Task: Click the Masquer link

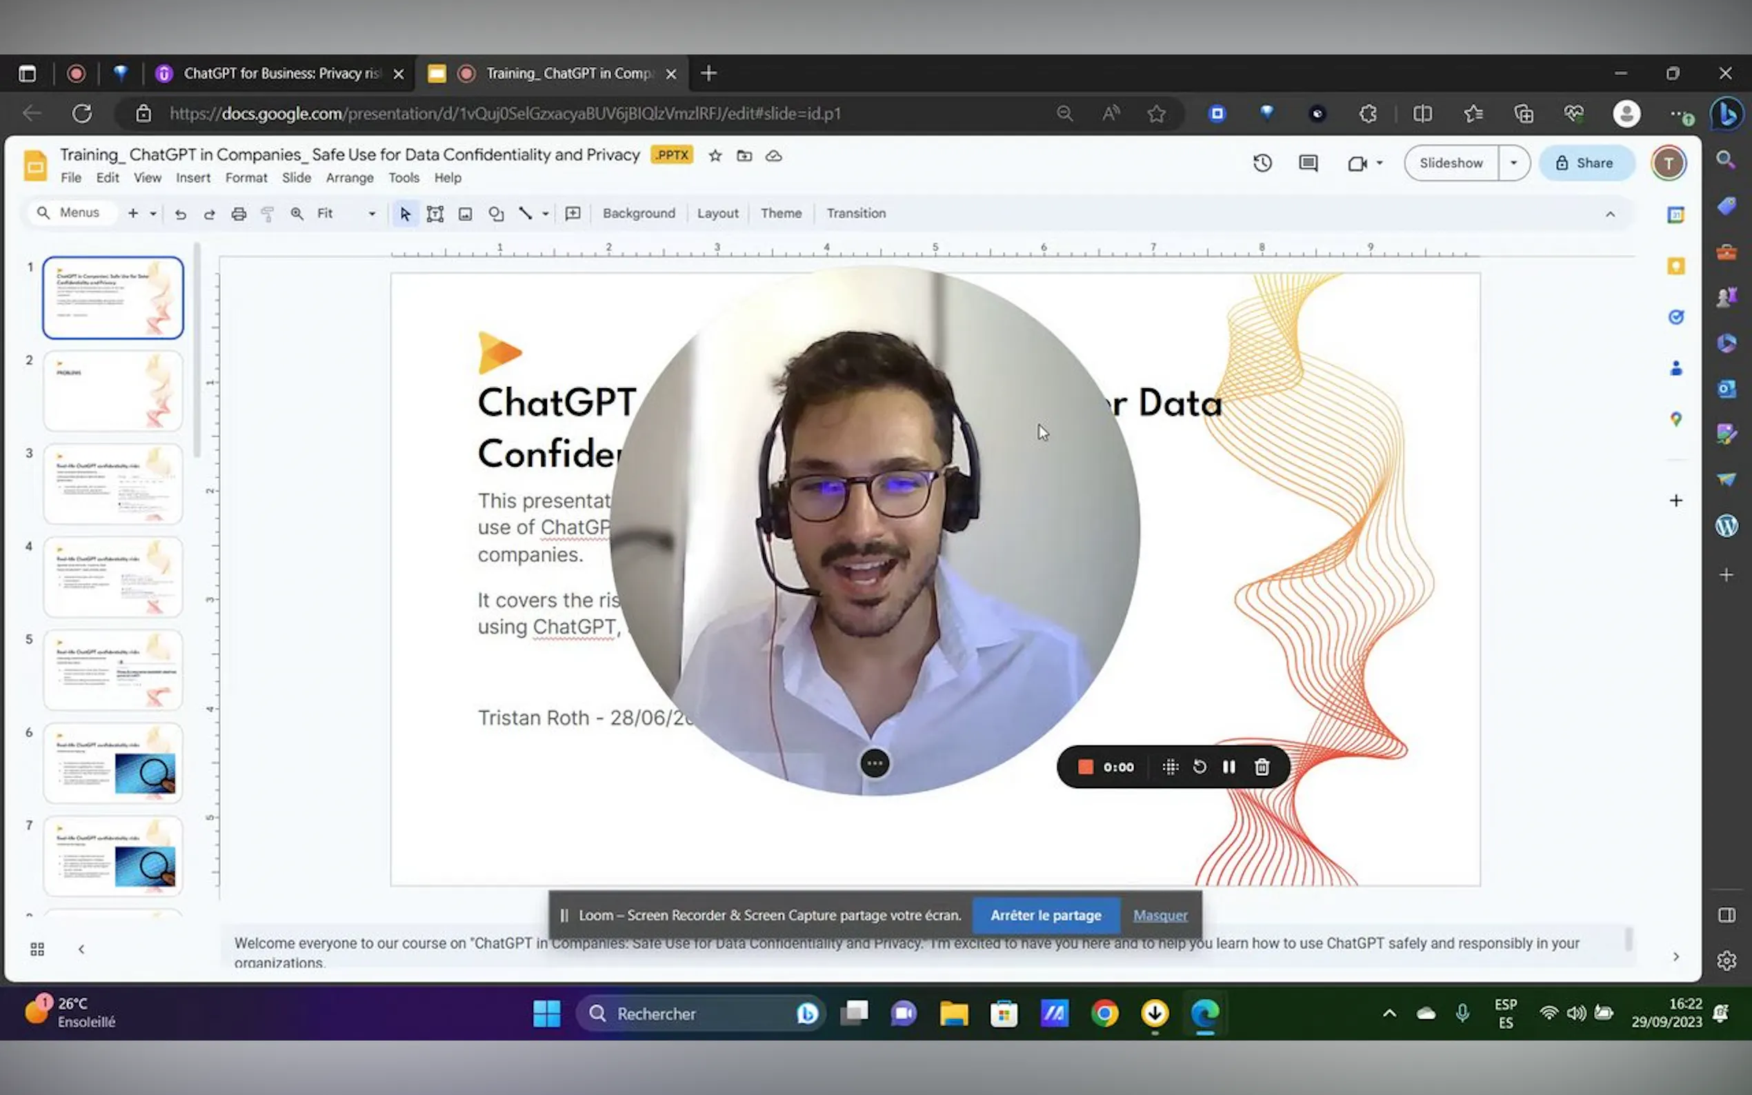Action: click(x=1160, y=916)
